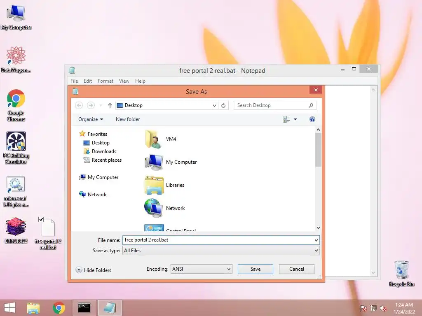Open PC Building Simulator desktop shortcut
This screenshot has width=422, height=316.
(16, 148)
